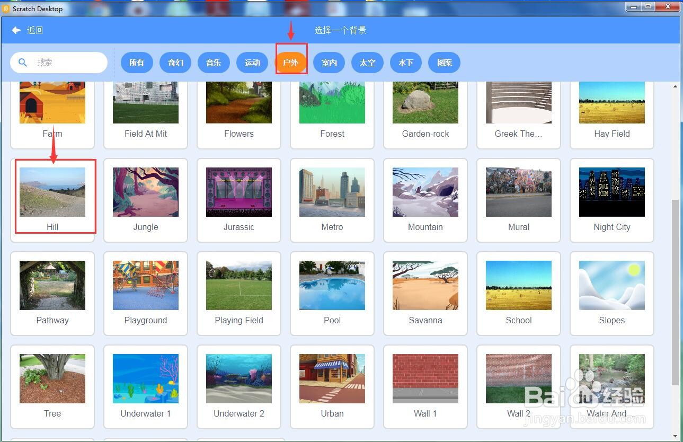Viewport: 683px width, 442px height.
Task: Open the Tree backdrop
Action: point(52,387)
